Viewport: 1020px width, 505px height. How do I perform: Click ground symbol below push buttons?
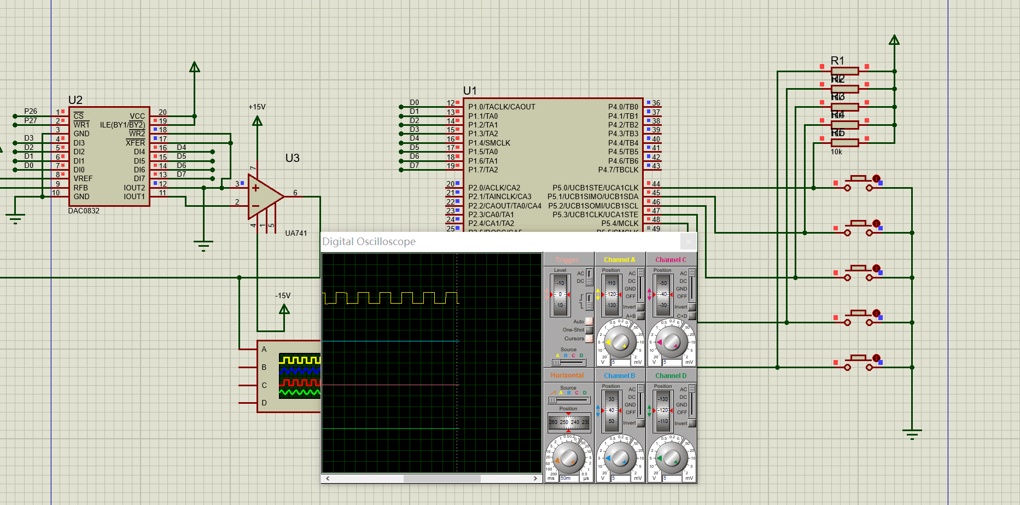(912, 434)
